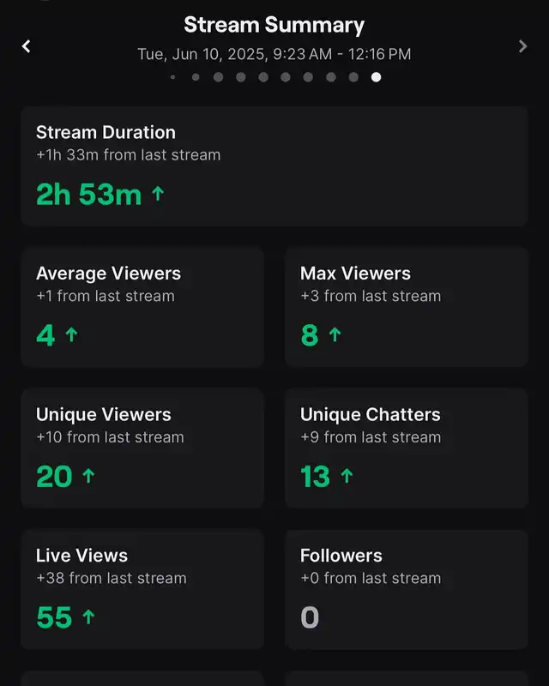Open the Average Viewers card
This screenshot has height=686, width=549.
pyautogui.click(x=142, y=307)
